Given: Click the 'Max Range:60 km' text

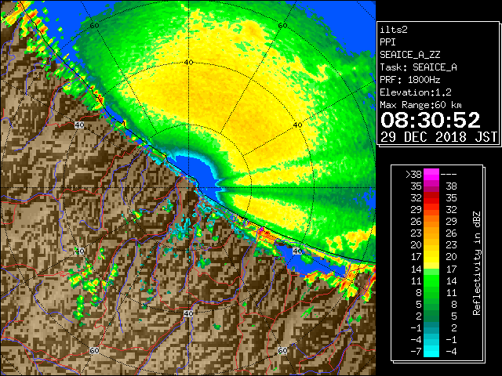Looking at the screenshot, I should 420,105.
